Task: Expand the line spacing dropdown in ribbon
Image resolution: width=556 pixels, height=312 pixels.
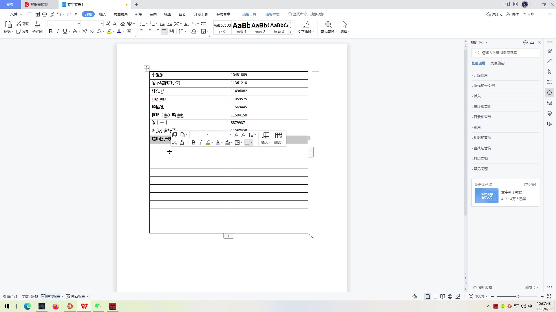Action: (x=185, y=31)
